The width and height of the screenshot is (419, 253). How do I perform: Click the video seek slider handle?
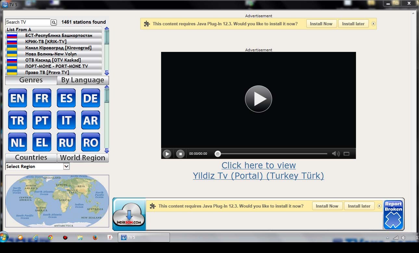218,154
